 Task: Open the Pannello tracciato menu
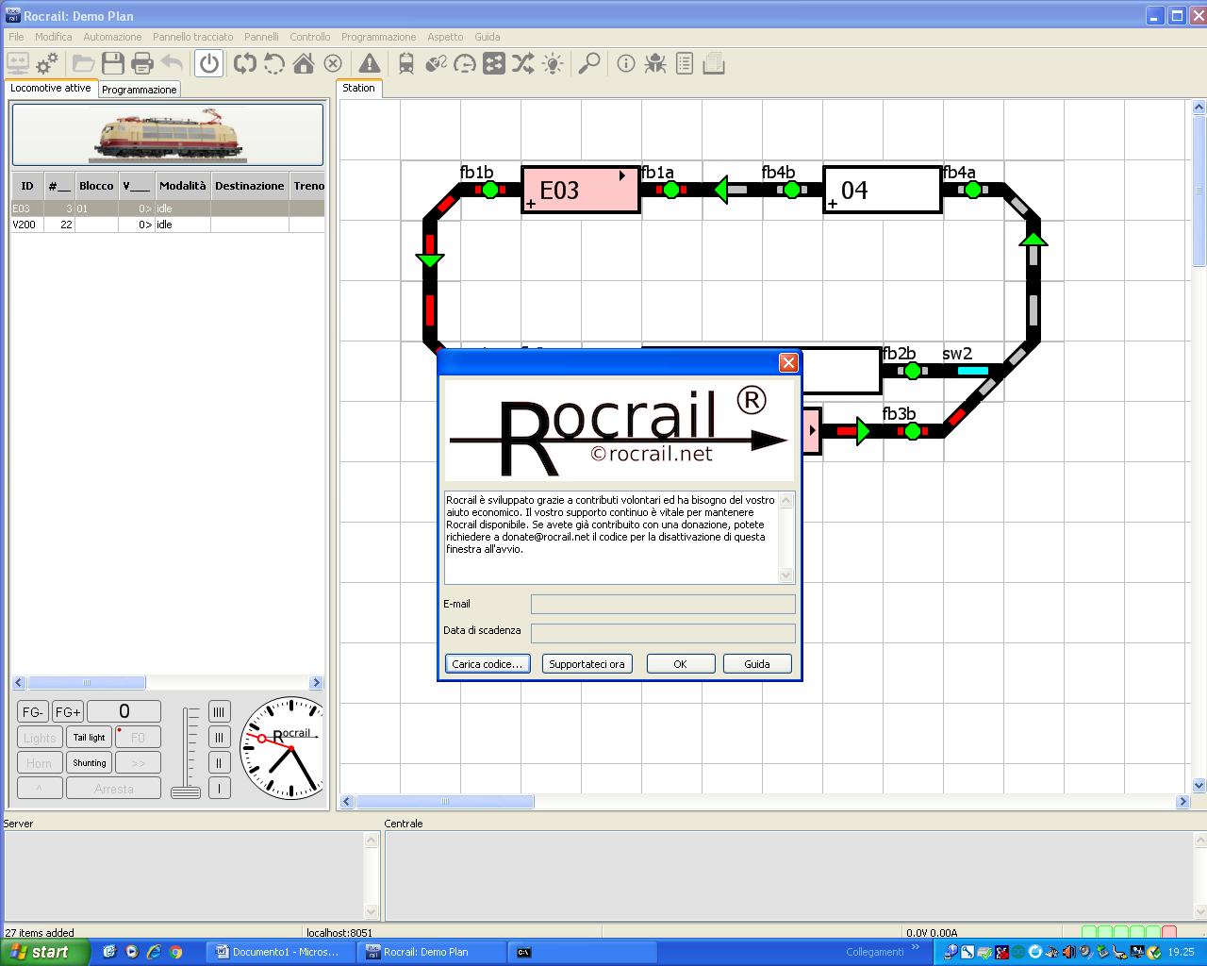click(192, 37)
